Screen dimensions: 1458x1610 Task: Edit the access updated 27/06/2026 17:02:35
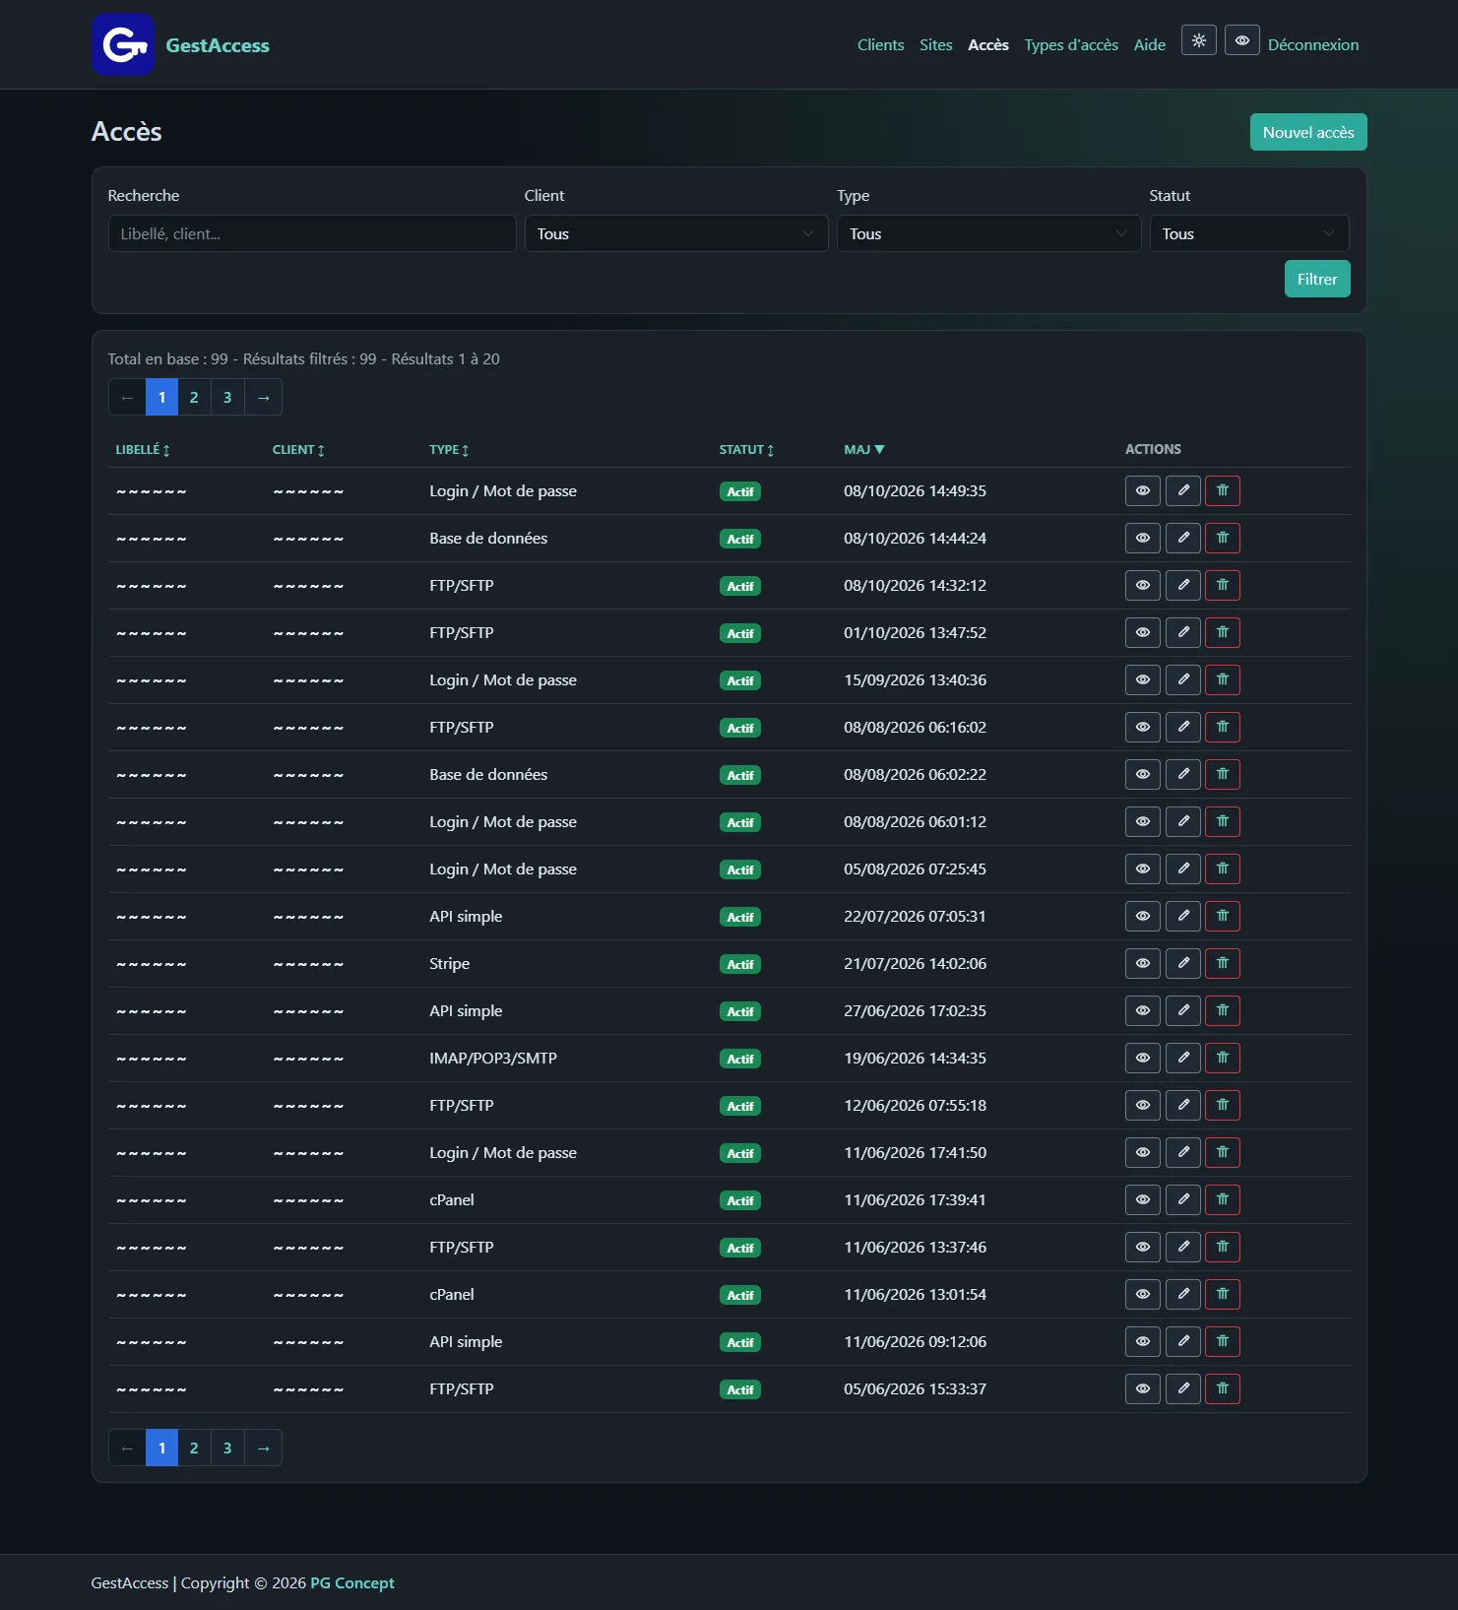[1182, 1010]
